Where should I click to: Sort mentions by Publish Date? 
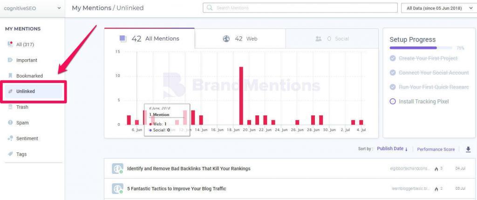tap(392, 149)
